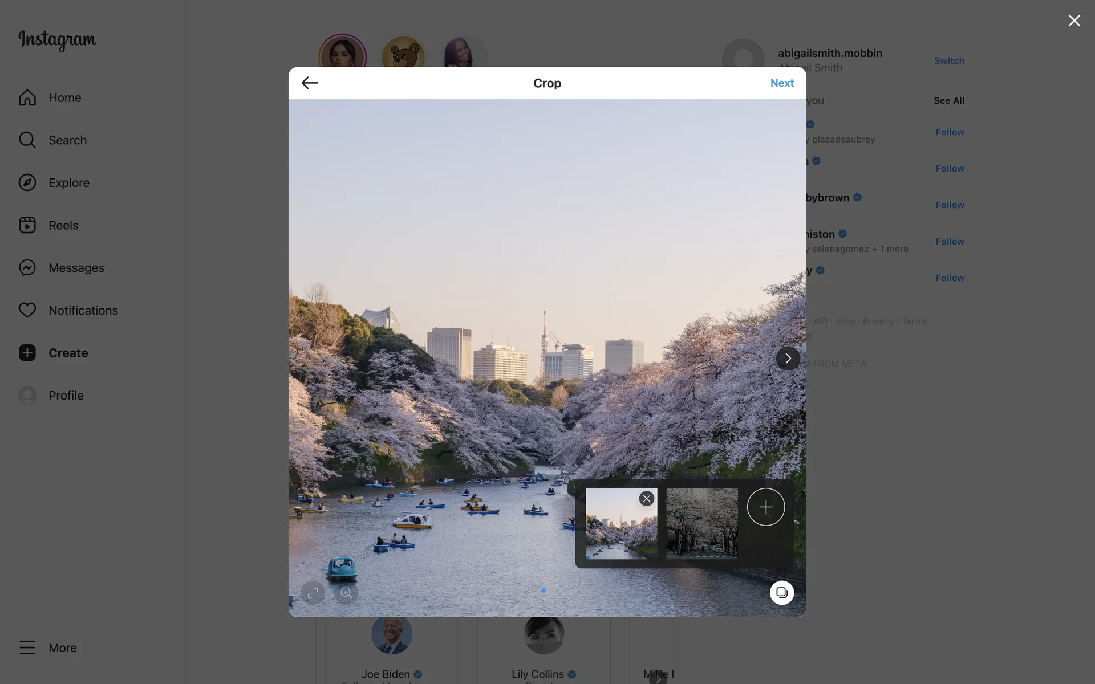Toggle the multiple media gallery button
1095x684 pixels.
[782, 593]
